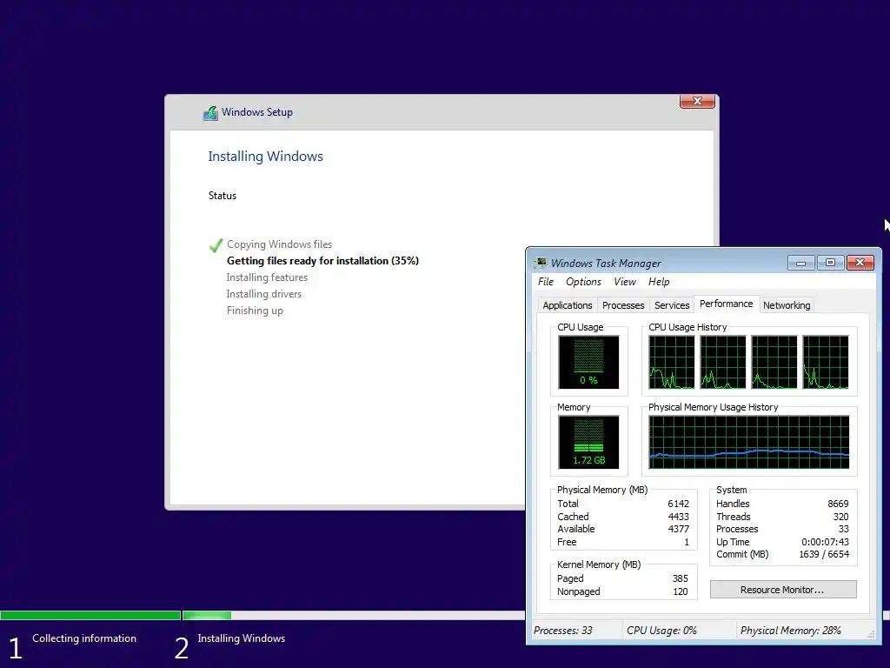Click the 'Finishing up' status line
Image resolution: width=890 pixels, height=668 pixels.
(x=255, y=311)
